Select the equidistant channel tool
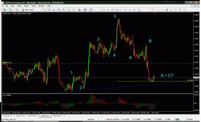201x122 pixels. click(167, 10)
